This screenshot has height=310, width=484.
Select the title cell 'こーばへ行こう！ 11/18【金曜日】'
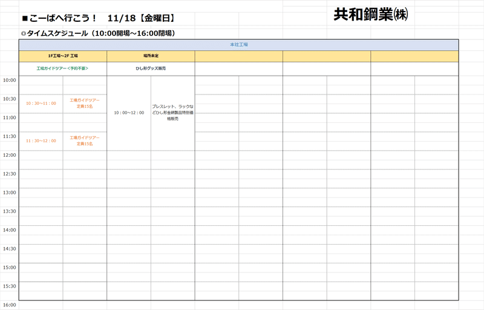coord(99,18)
